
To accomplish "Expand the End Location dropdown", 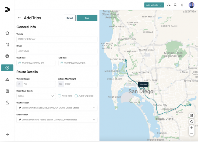I will tap(57, 120).
